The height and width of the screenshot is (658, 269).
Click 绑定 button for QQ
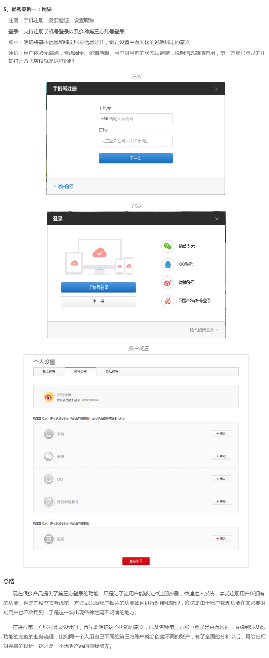coord(221,479)
